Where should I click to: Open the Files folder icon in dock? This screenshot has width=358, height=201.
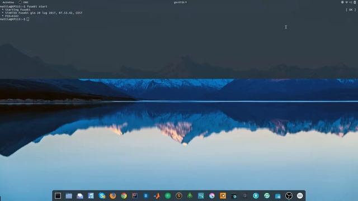69,195
